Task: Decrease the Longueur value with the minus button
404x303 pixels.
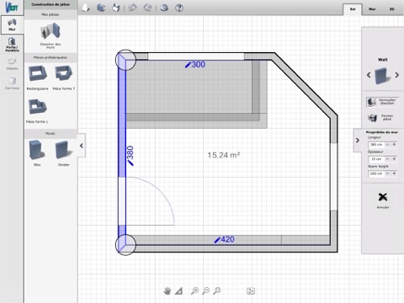Action: pos(387,145)
